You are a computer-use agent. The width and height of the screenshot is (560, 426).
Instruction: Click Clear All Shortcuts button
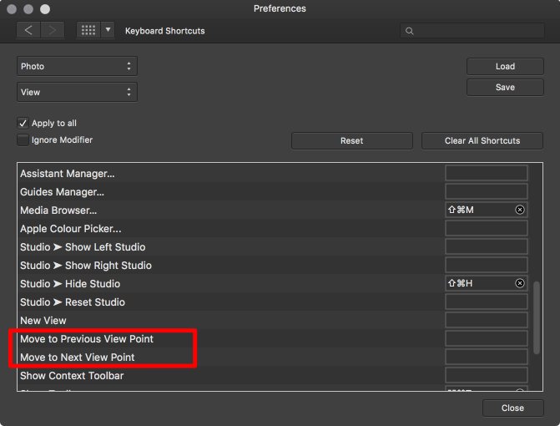[482, 141]
